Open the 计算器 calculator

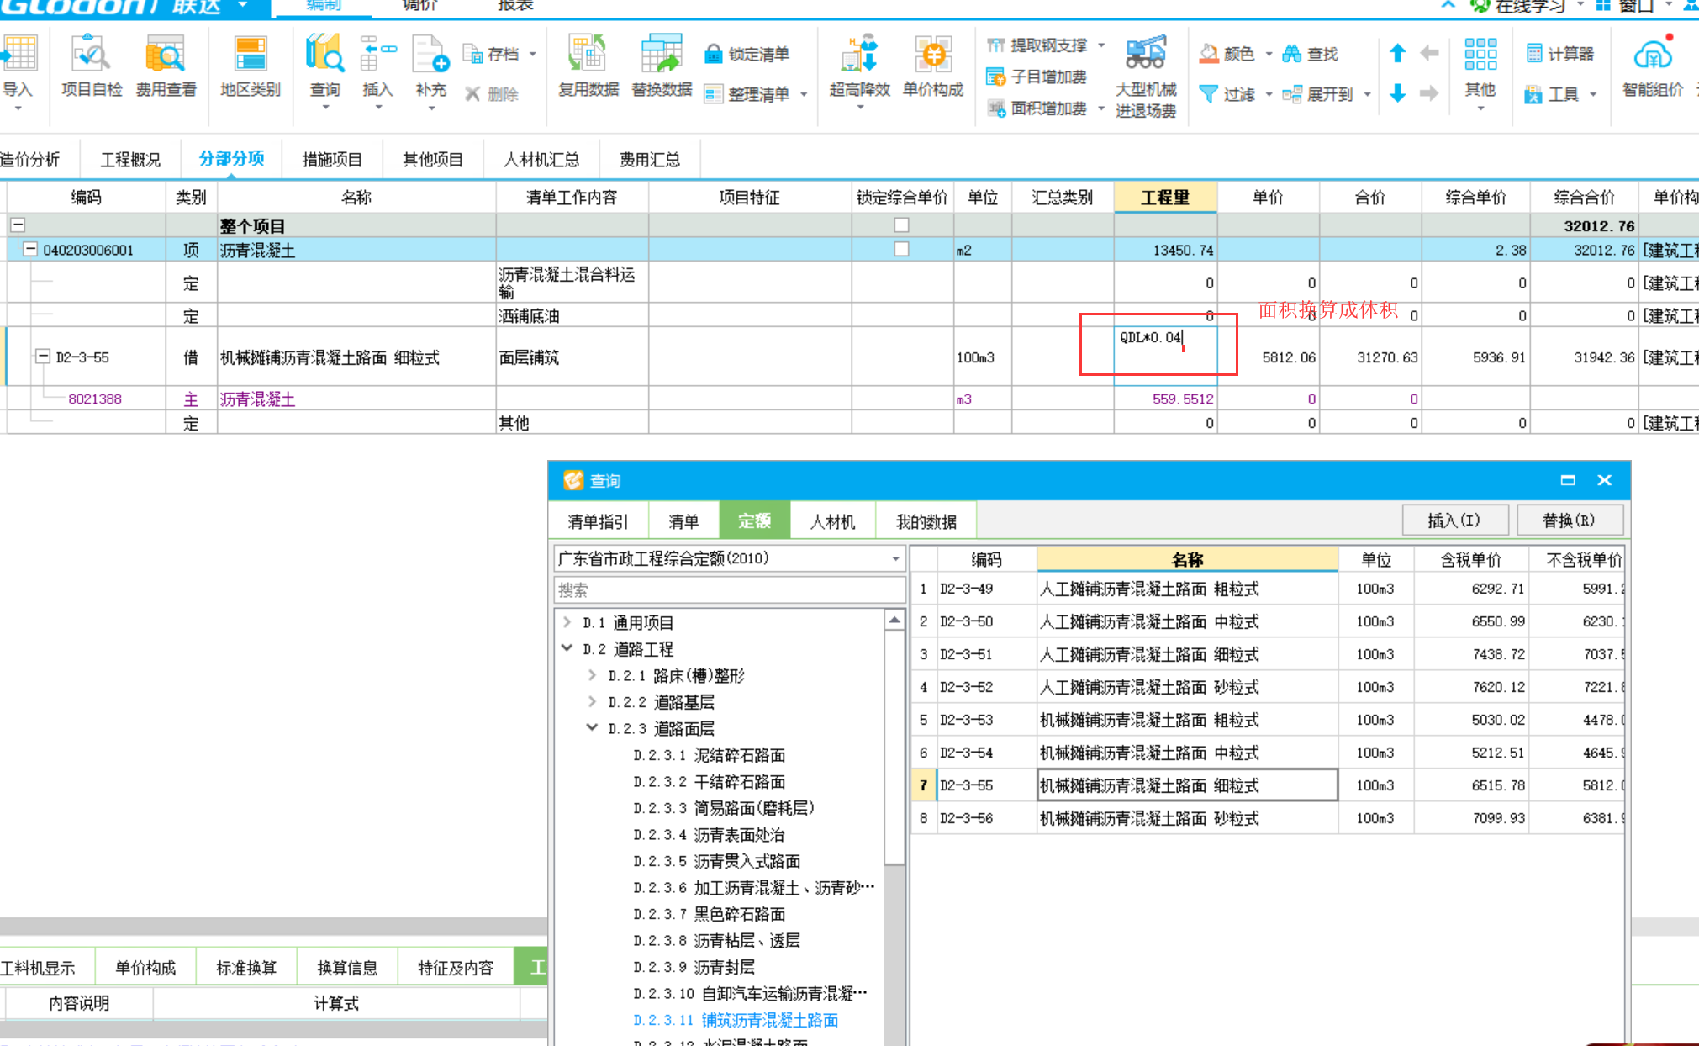click(x=1560, y=54)
